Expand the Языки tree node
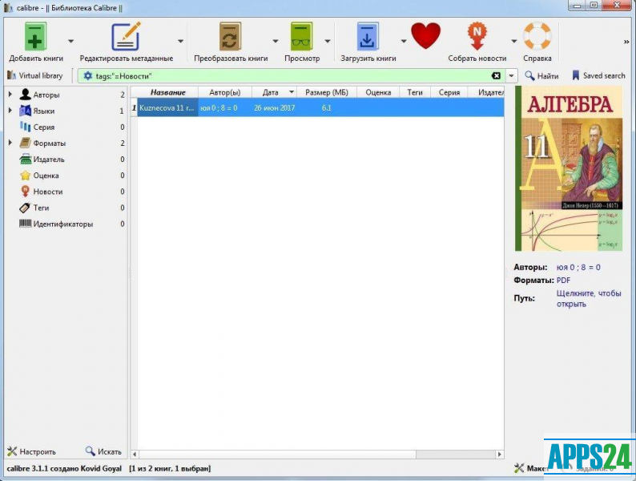This screenshot has height=481, width=636. coord(10,111)
